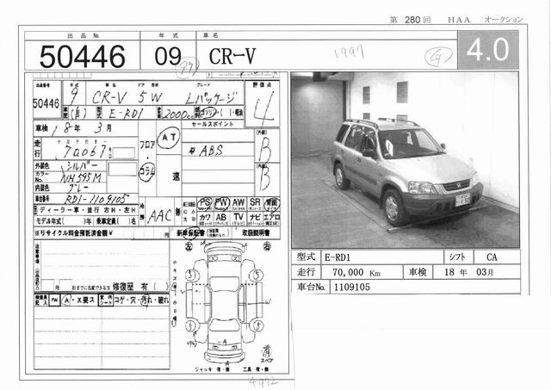Select the circled コラム shift option

pyautogui.click(x=147, y=170)
